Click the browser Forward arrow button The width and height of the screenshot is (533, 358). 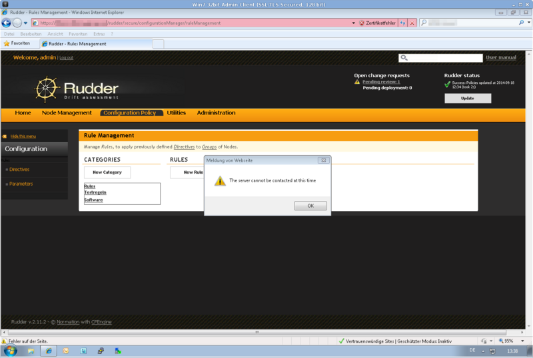coord(17,23)
